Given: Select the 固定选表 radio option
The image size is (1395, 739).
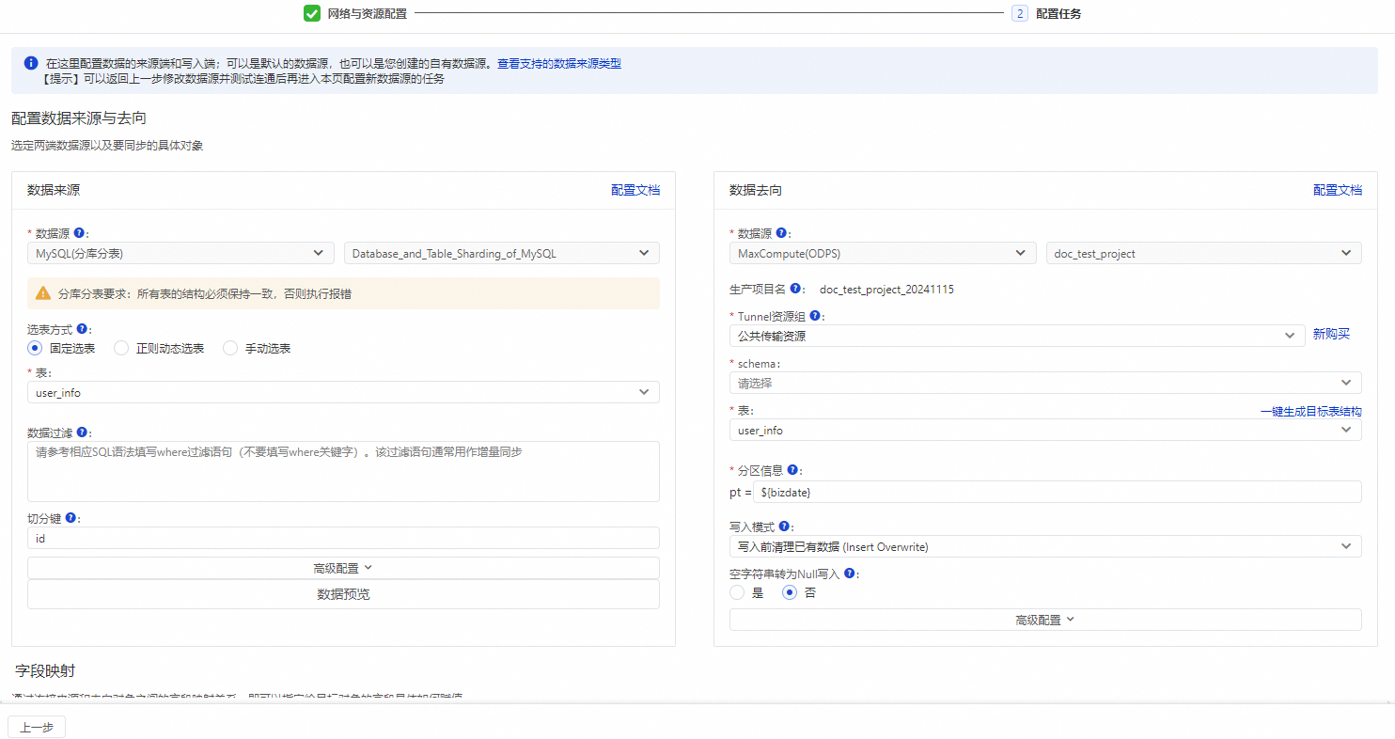Looking at the screenshot, I should click(35, 348).
